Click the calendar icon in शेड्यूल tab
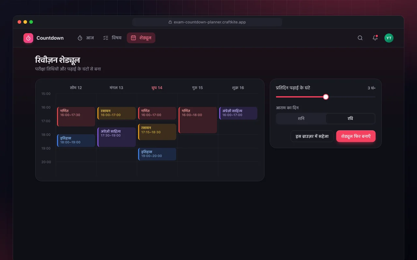The image size is (417, 260). (x=133, y=38)
